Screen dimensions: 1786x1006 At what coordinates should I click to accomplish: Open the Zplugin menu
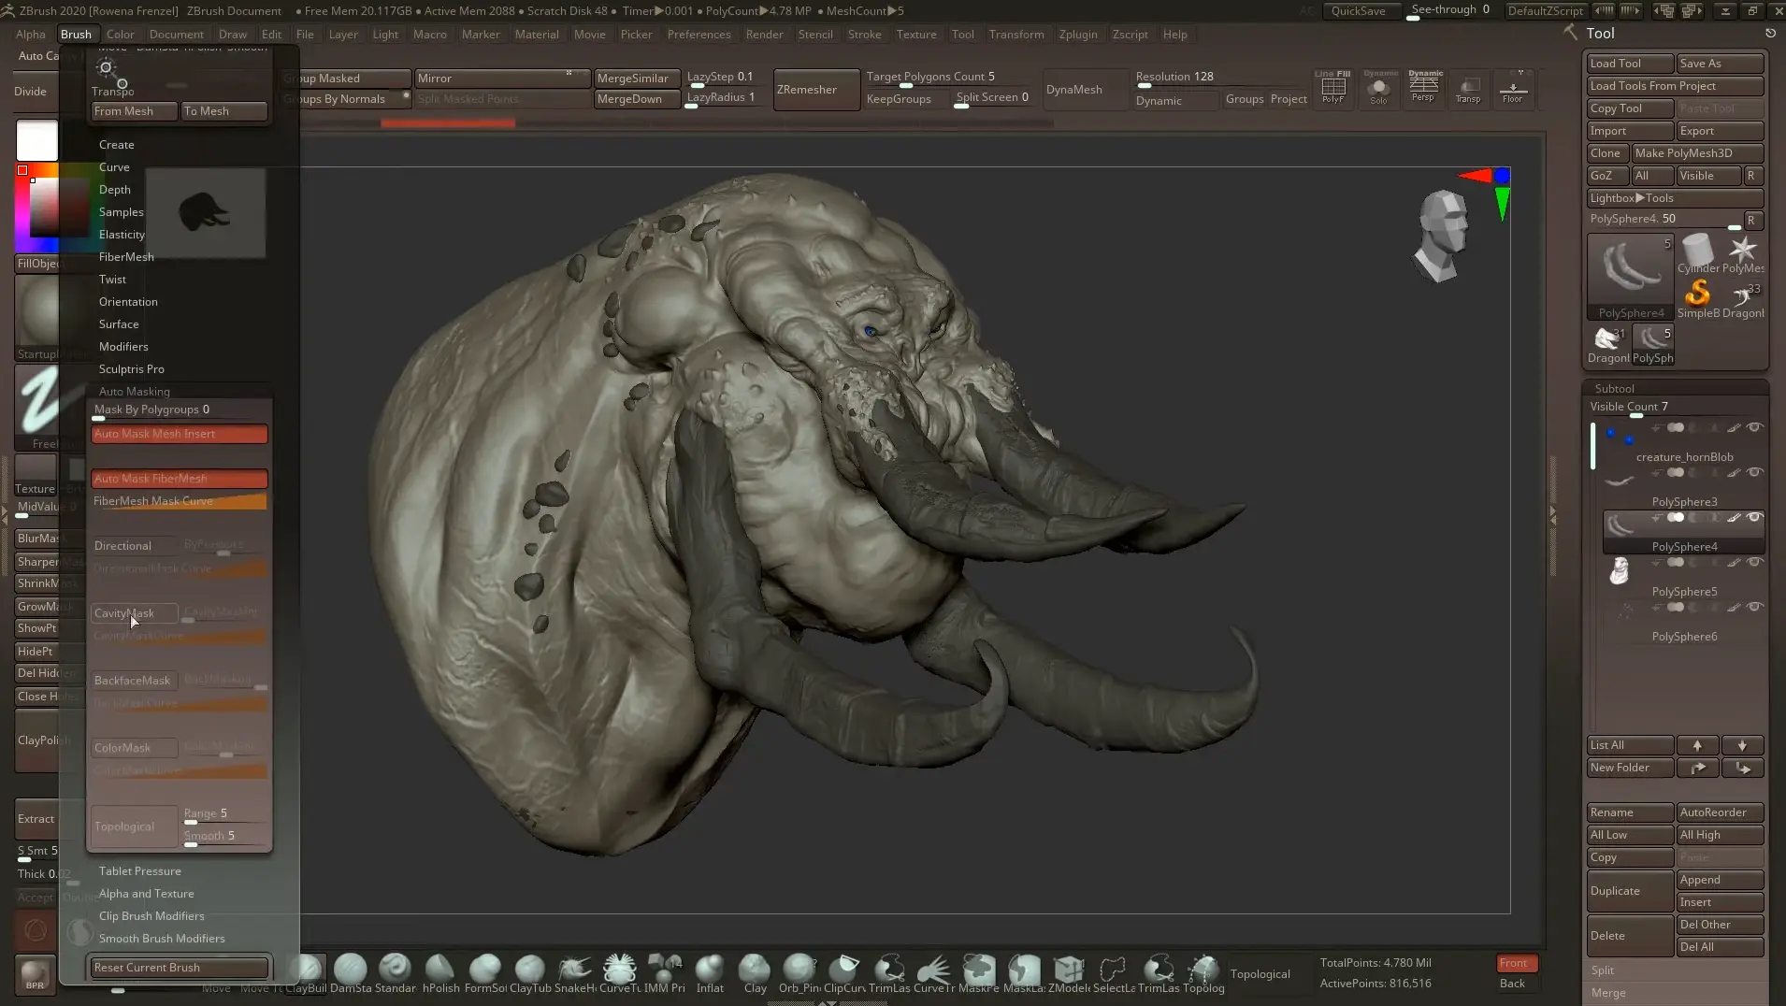pyautogui.click(x=1078, y=35)
